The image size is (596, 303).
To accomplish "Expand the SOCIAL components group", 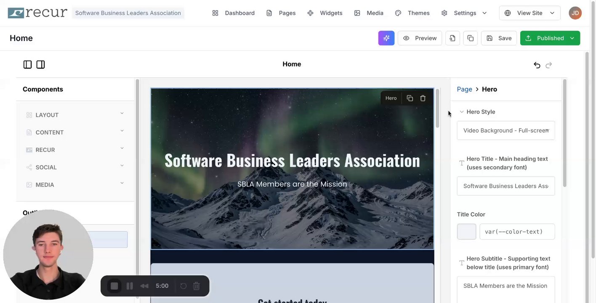I will point(75,167).
